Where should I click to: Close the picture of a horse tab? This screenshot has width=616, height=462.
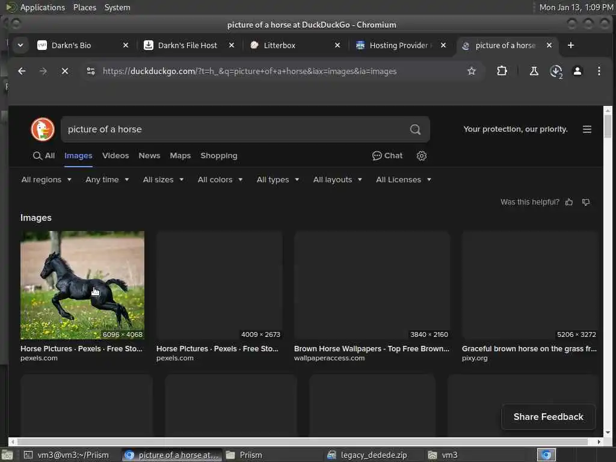[549, 45]
